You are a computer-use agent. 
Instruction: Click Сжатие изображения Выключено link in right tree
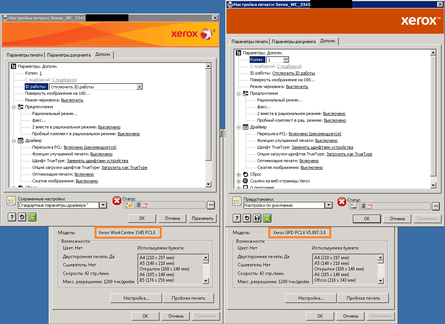[312, 167]
